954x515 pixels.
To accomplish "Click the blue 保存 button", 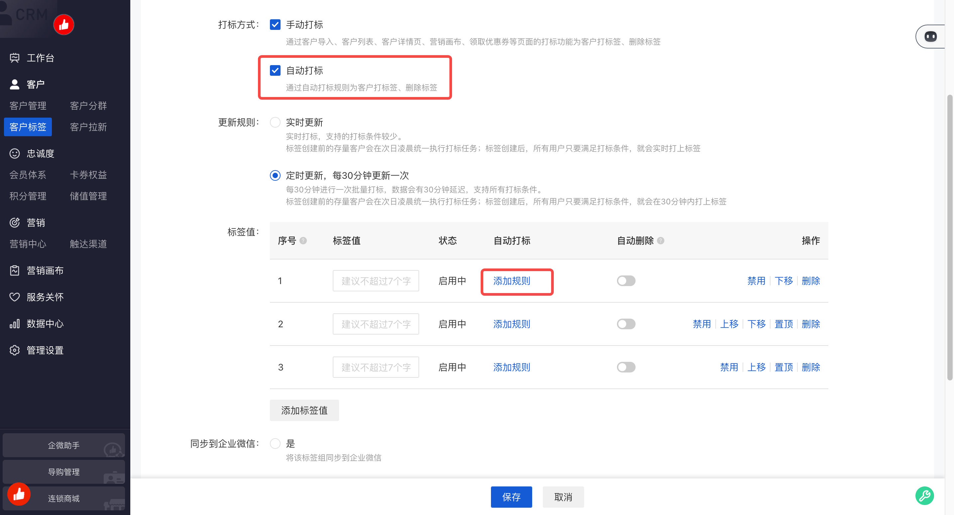I will 512,497.
